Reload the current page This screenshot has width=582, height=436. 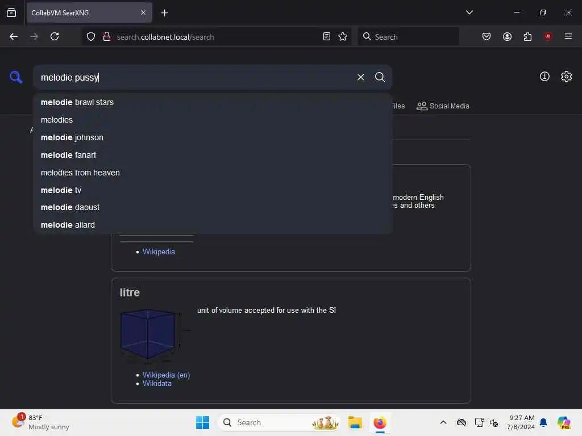[x=55, y=36]
